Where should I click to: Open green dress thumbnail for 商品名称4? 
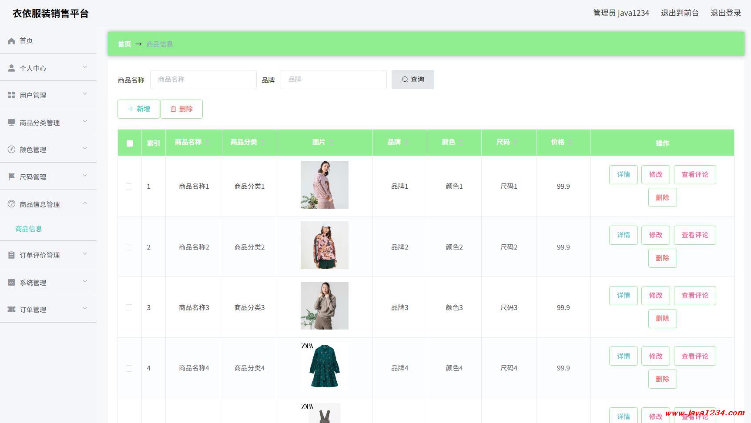click(325, 366)
